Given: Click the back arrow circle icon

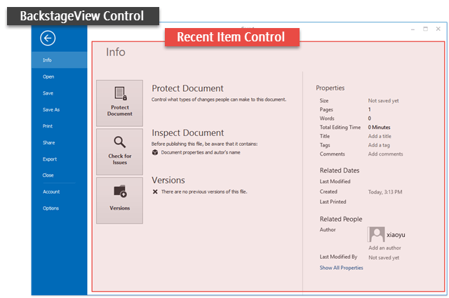Looking at the screenshot, I should pyautogui.click(x=48, y=38).
